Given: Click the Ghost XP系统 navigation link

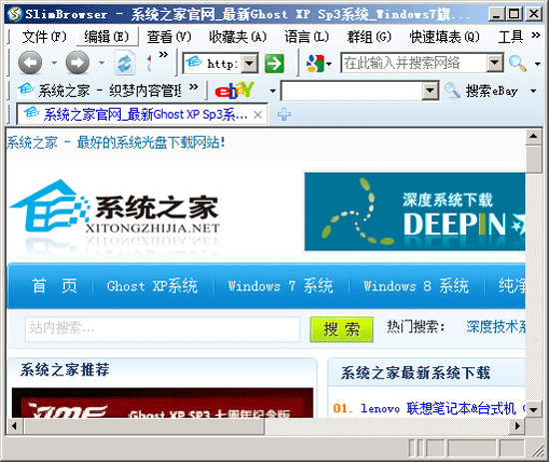Looking at the screenshot, I should coord(152,286).
